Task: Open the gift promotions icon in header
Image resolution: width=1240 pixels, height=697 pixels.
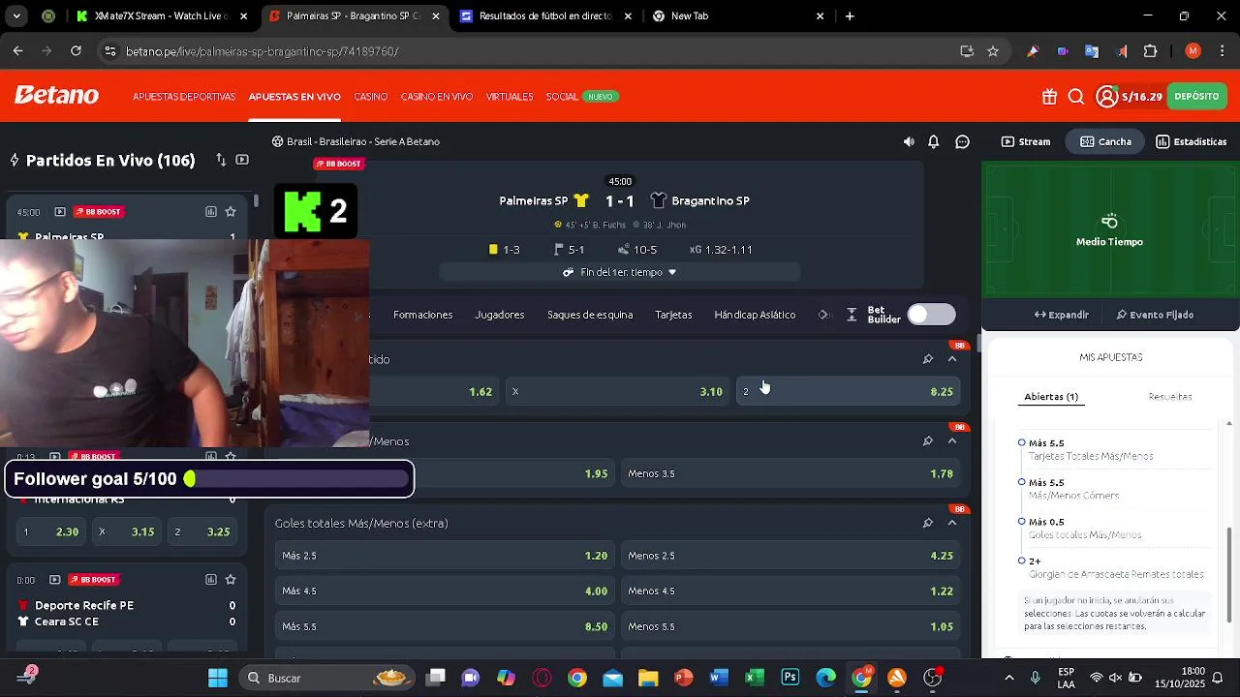Action: pyautogui.click(x=1049, y=97)
